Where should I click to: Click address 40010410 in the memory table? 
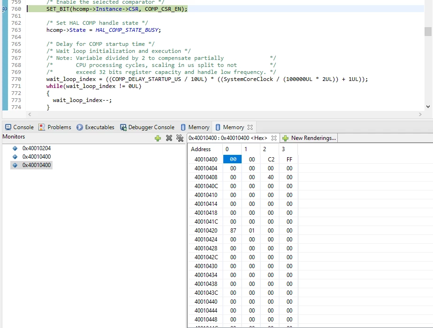pyautogui.click(x=206, y=195)
